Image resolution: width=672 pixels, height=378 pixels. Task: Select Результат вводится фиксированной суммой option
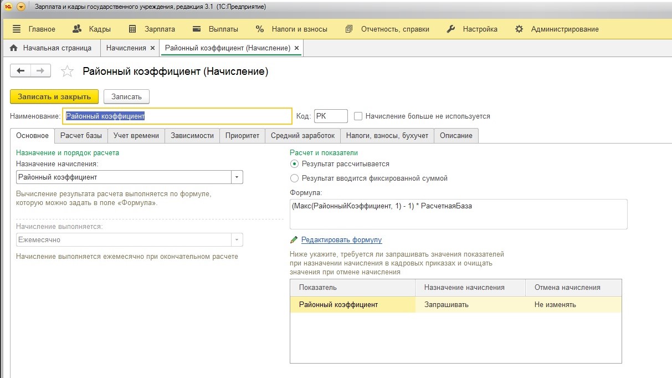coord(294,178)
